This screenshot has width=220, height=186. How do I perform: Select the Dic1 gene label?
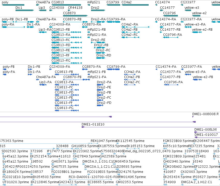click(x=19, y=8)
